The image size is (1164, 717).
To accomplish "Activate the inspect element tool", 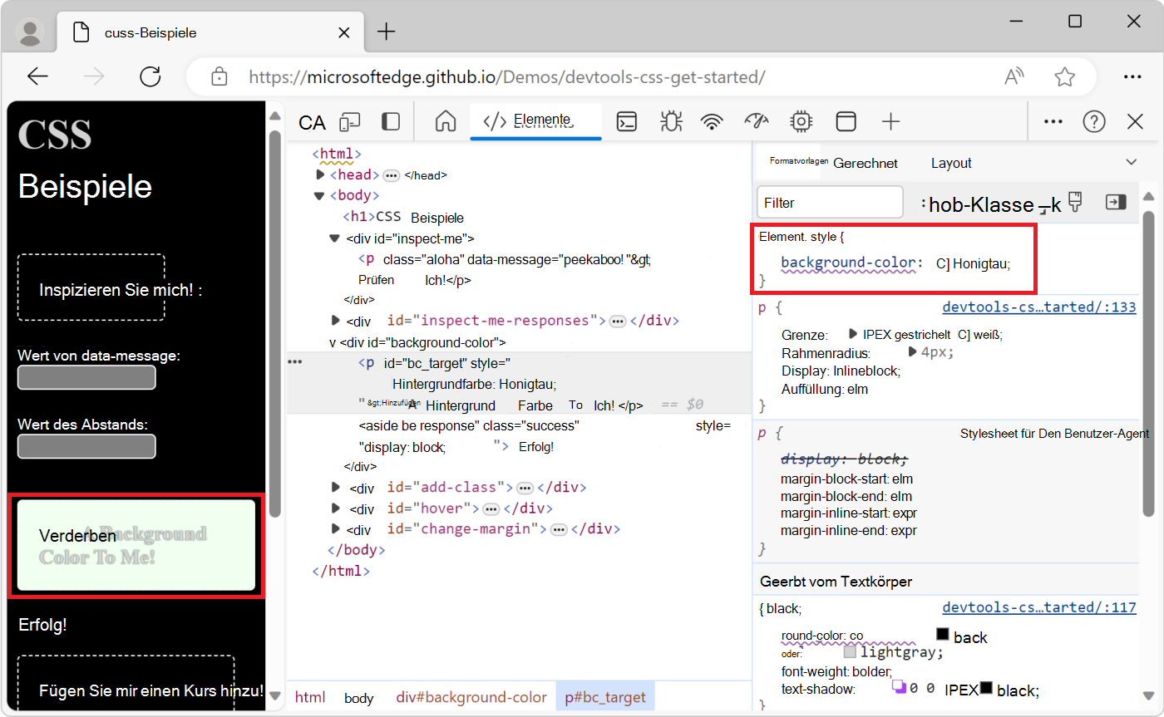I will (x=311, y=121).
